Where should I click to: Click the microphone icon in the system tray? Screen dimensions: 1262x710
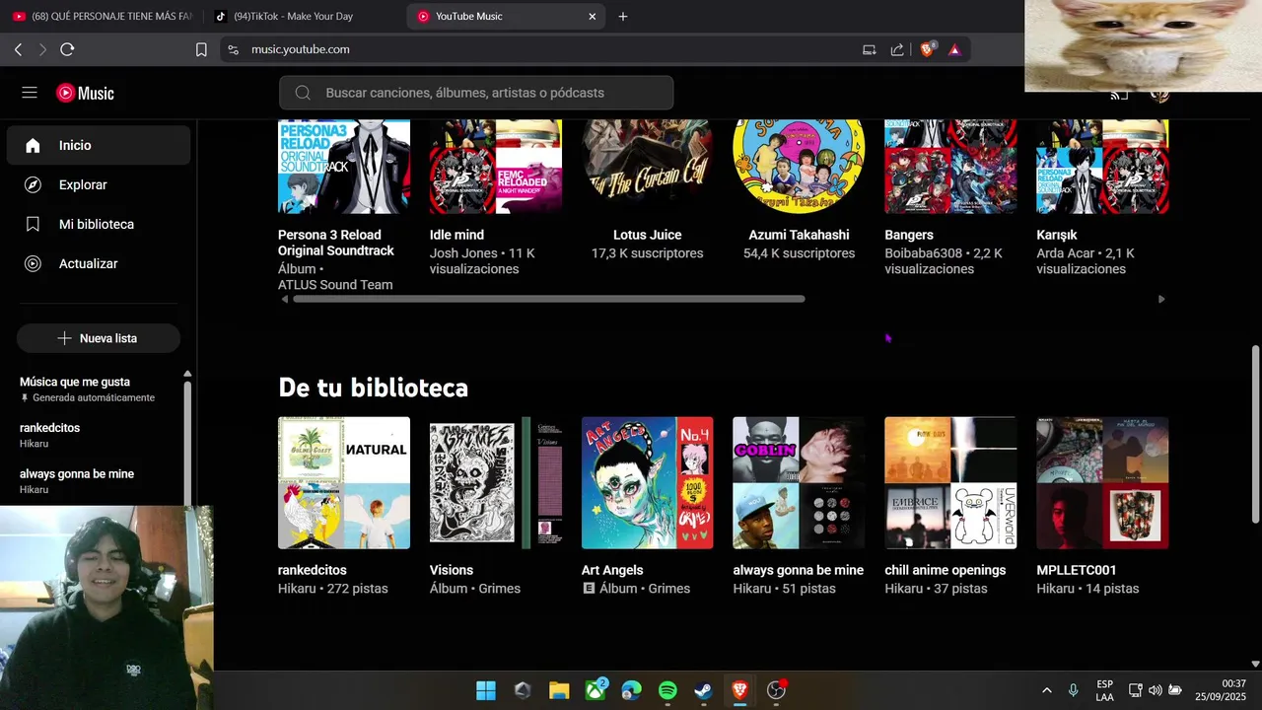tap(1073, 690)
